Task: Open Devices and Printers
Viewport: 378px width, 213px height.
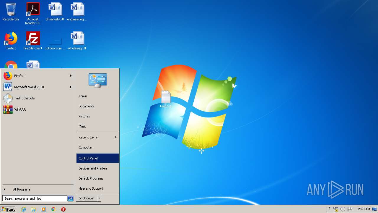Action: 97,168
